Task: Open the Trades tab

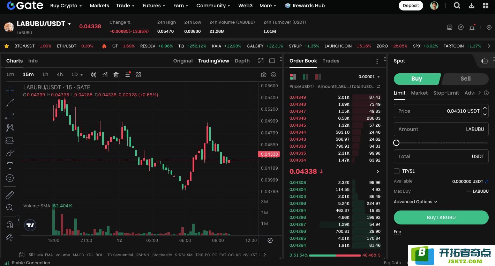Action: [331, 61]
